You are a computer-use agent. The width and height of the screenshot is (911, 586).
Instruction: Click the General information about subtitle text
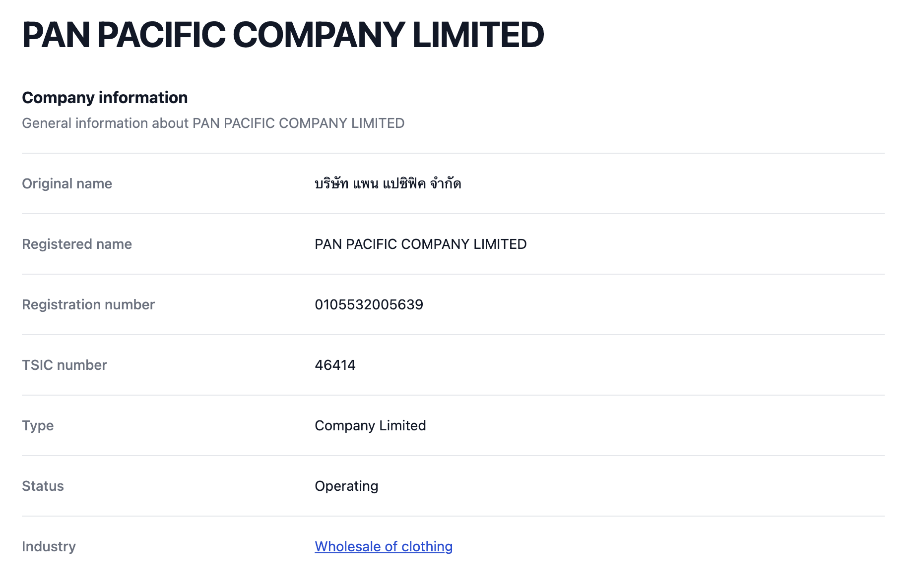pyautogui.click(x=213, y=123)
